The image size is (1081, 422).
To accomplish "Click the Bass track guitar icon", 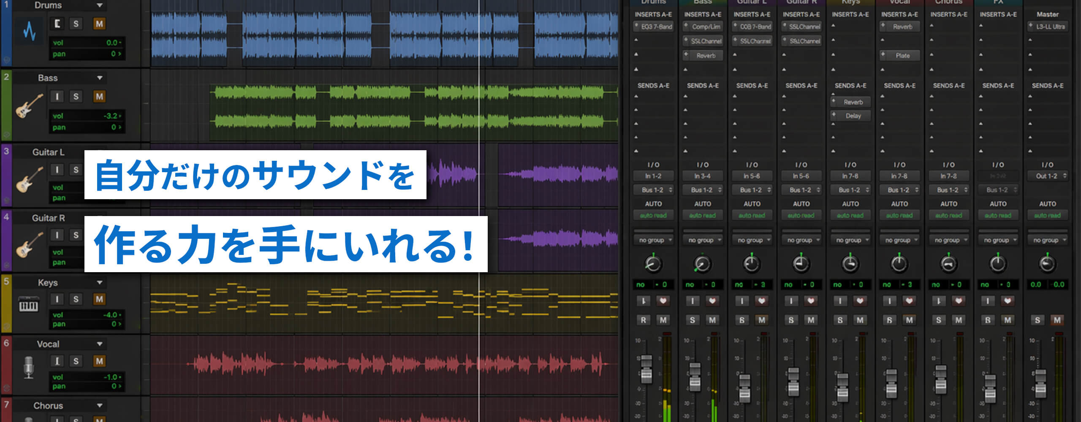I will pos(29,105).
